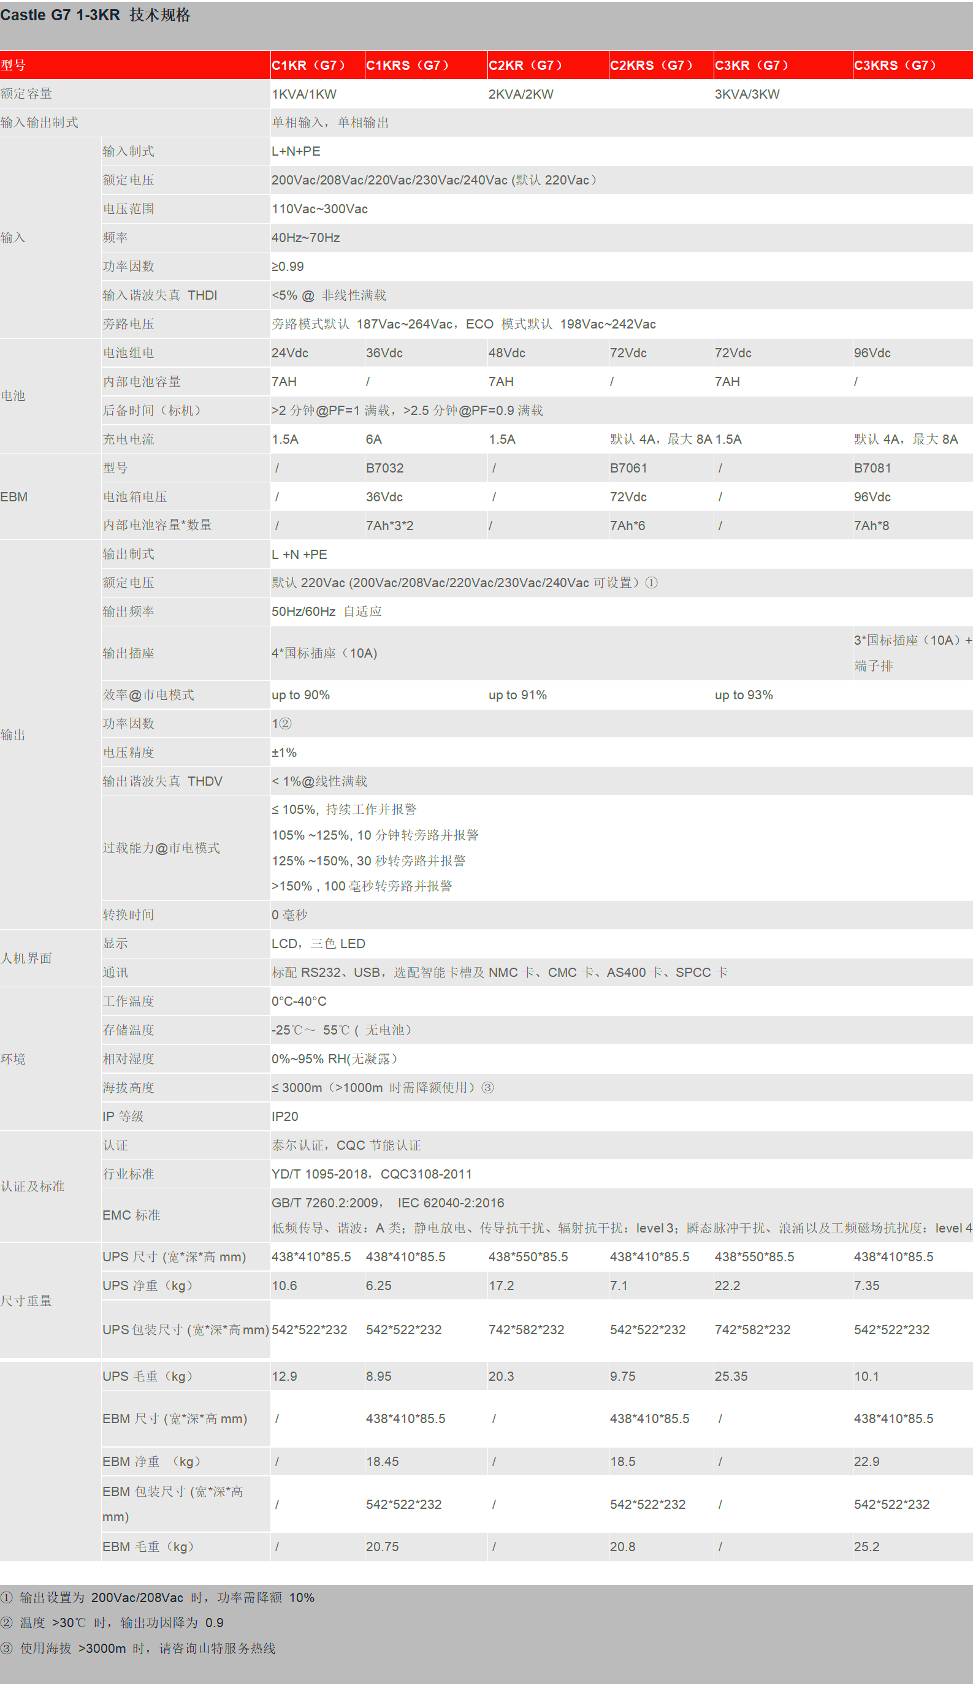Select the EBM model "B7081"
The image size is (973, 1686).
(872, 468)
